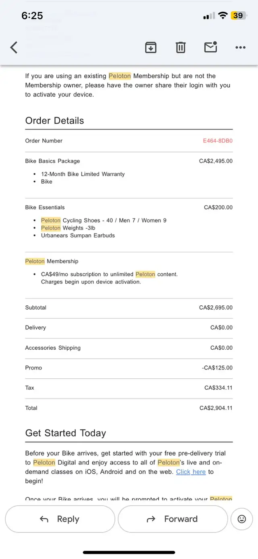Tap the battery indicator in status bar
Image resolution: width=258 pixels, height=559 pixels.
238,16
